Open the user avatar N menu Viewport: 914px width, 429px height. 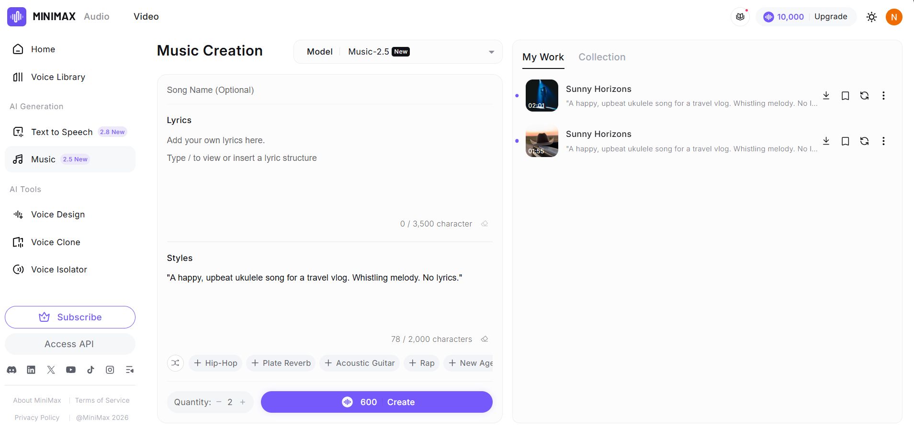(894, 17)
